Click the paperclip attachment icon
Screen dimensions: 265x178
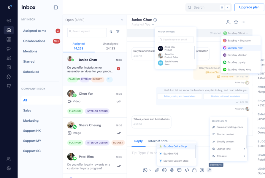(157, 170)
